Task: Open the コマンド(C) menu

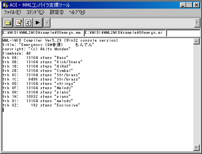Action: [35, 12]
